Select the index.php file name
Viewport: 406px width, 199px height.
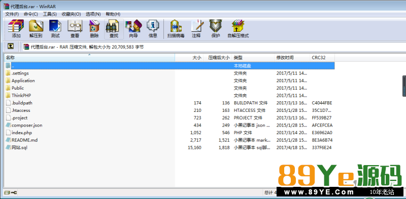(22, 133)
